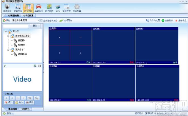Click the Save as view icon
The width and height of the screenshot is (188, 116).
click(x=147, y=20)
